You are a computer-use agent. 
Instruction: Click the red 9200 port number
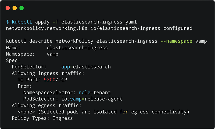point(50,80)
